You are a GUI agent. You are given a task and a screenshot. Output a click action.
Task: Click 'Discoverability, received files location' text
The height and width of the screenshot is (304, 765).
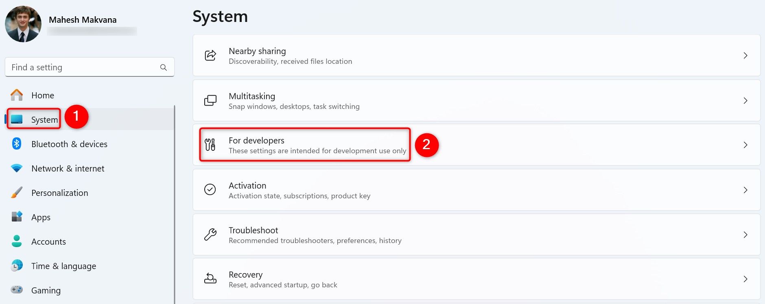coord(290,61)
